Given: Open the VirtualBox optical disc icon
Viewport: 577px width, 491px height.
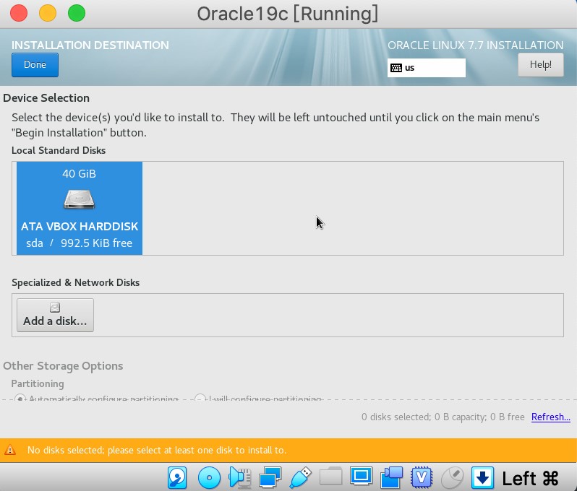Looking at the screenshot, I should pyautogui.click(x=209, y=478).
